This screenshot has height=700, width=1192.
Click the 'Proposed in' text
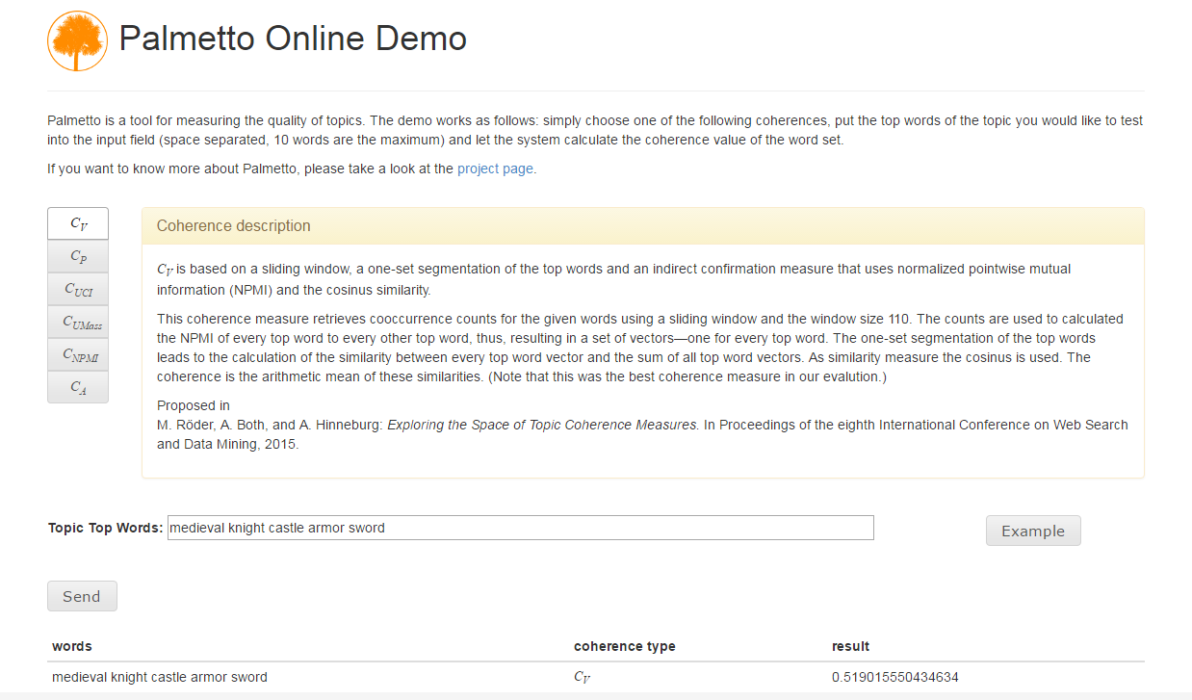[194, 405]
